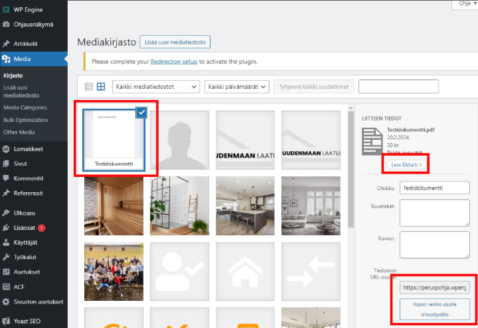Open Yoast SEO from sidebar icon

(x=7, y=321)
